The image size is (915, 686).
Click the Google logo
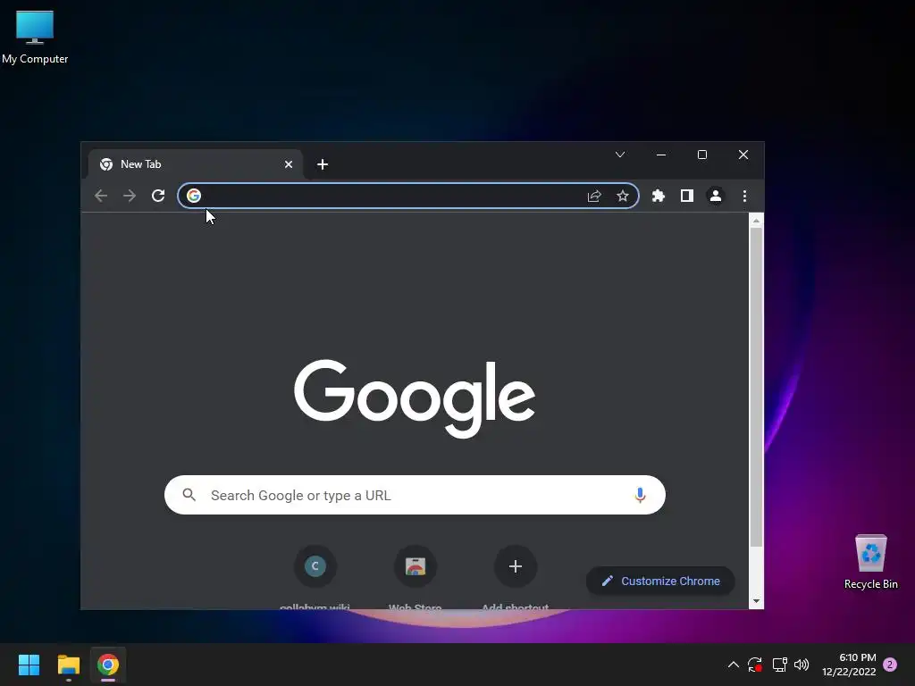(x=415, y=398)
